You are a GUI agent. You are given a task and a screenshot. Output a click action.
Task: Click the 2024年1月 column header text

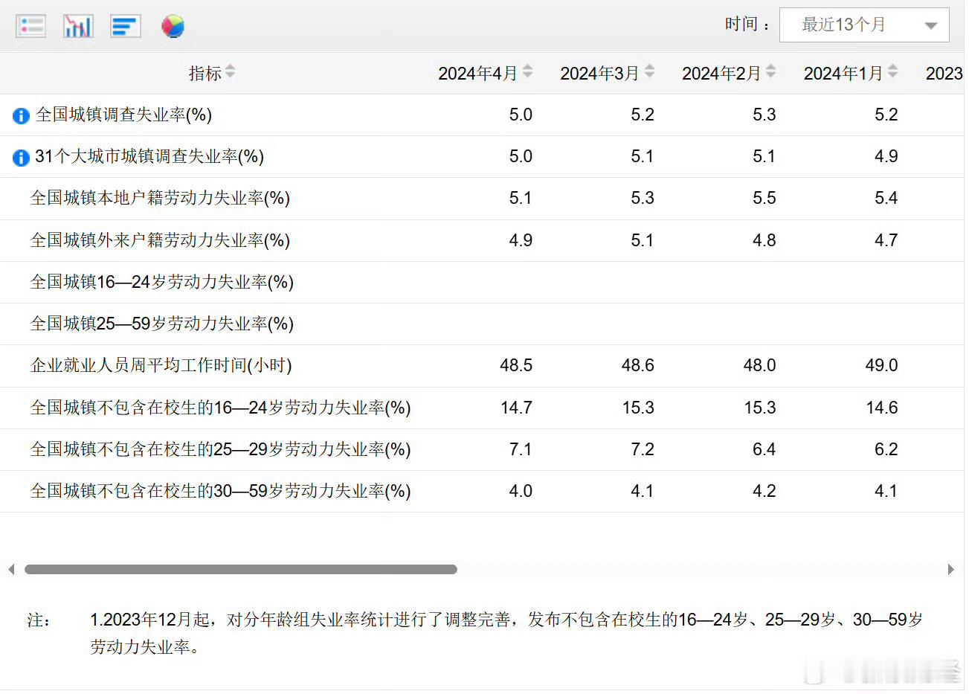(x=843, y=73)
